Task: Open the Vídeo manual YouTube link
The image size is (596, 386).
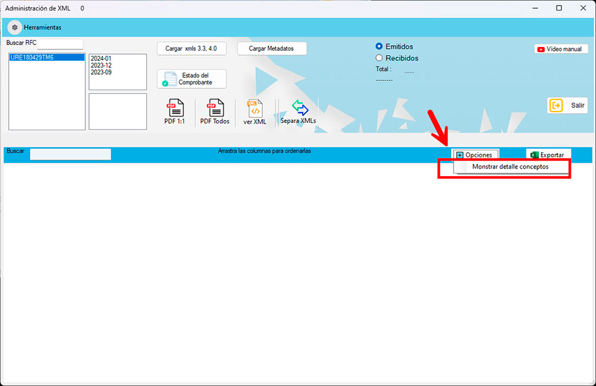Action: (x=561, y=49)
